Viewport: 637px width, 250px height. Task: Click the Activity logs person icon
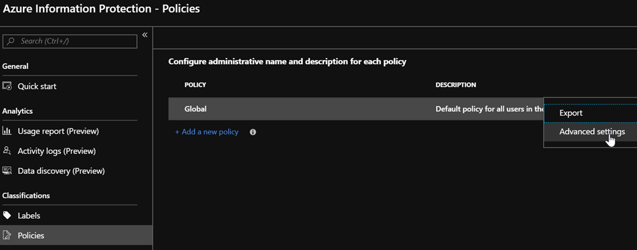[7, 150]
